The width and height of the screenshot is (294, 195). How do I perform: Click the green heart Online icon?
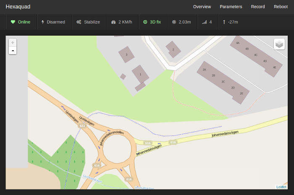coord(13,22)
